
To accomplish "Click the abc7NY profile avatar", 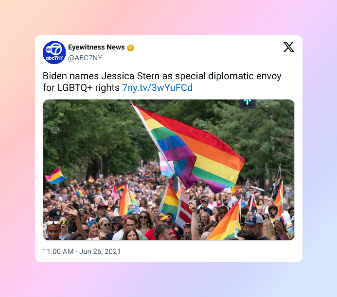I will point(54,52).
